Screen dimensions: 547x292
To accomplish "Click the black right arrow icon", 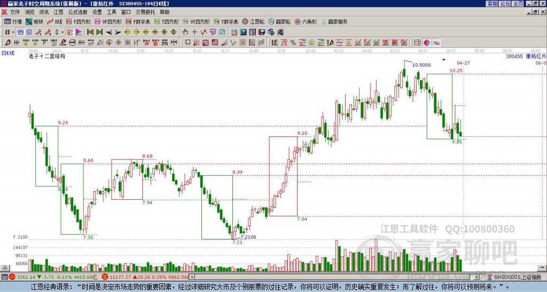I will 118,33.
